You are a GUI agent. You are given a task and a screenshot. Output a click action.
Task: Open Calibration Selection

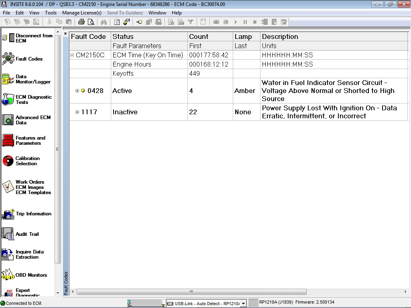(26, 161)
